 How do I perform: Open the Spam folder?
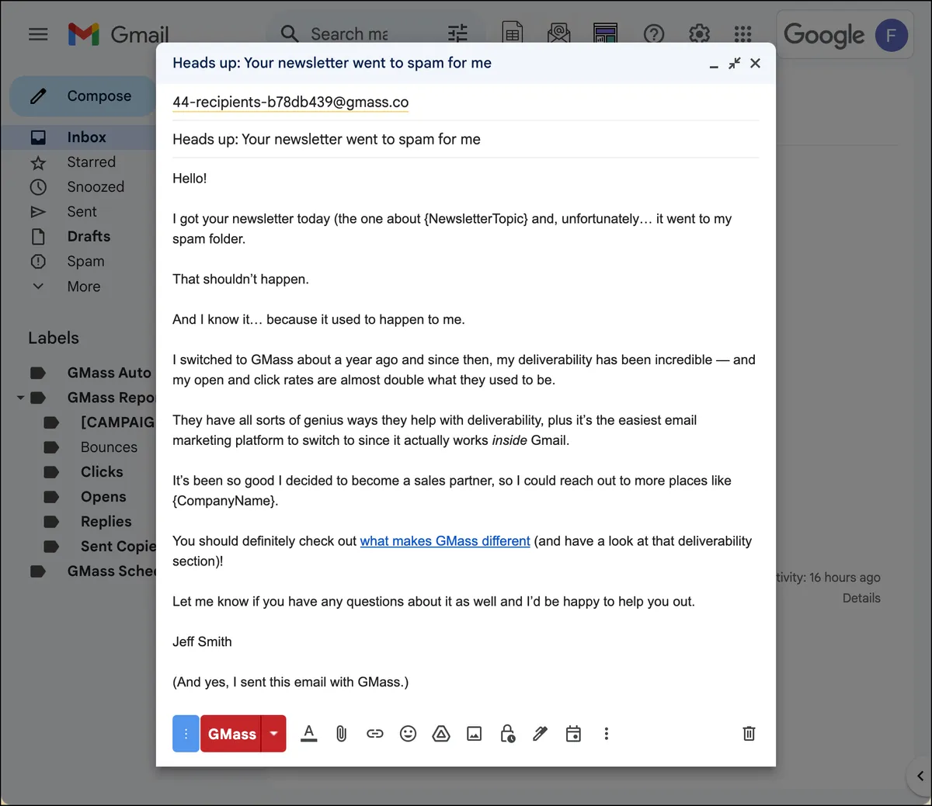[x=85, y=262]
